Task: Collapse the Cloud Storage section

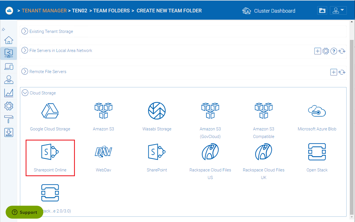Action: pos(25,93)
